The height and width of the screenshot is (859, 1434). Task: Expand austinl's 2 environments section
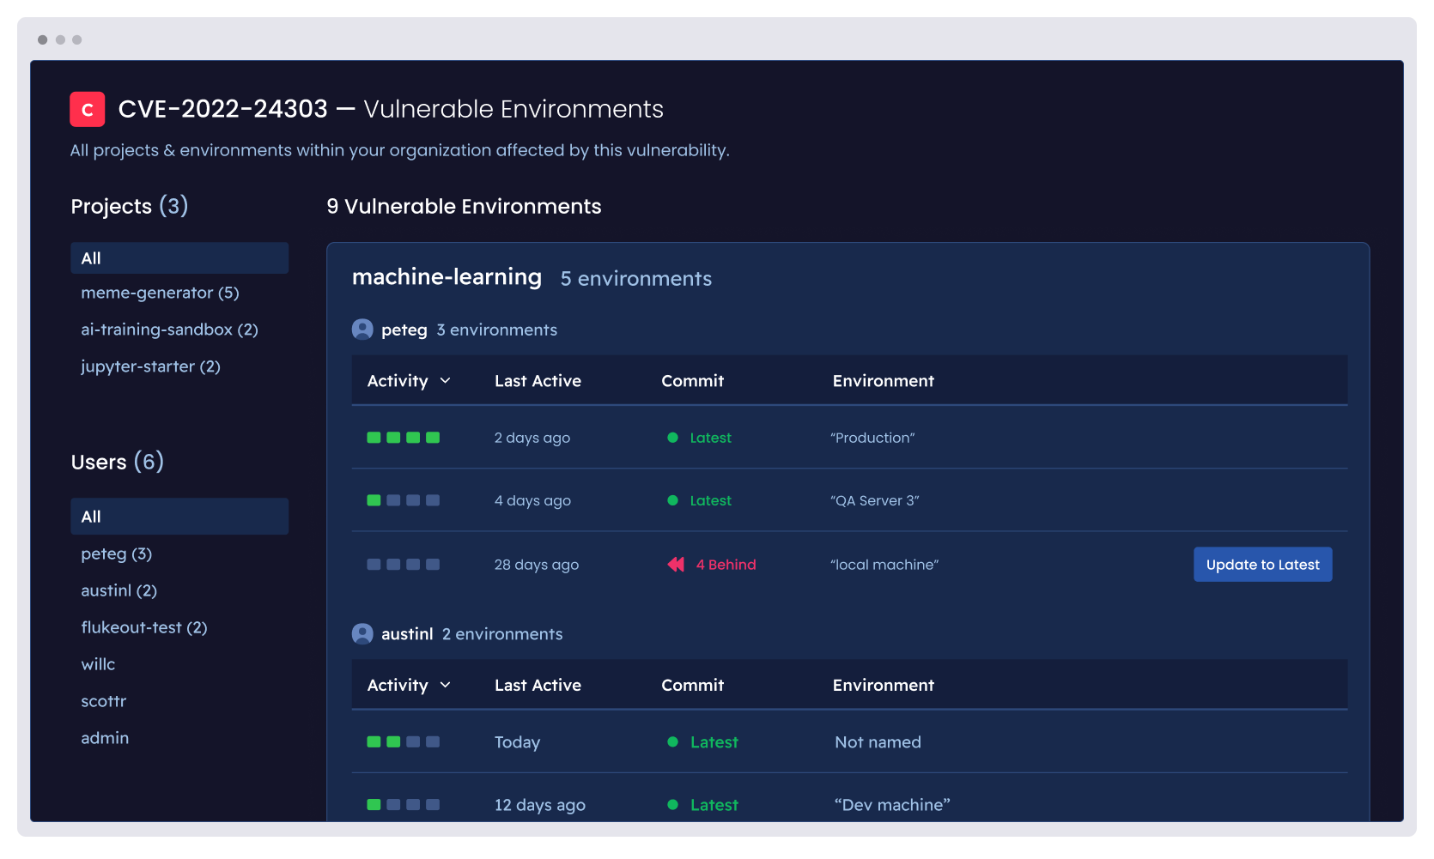(502, 633)
